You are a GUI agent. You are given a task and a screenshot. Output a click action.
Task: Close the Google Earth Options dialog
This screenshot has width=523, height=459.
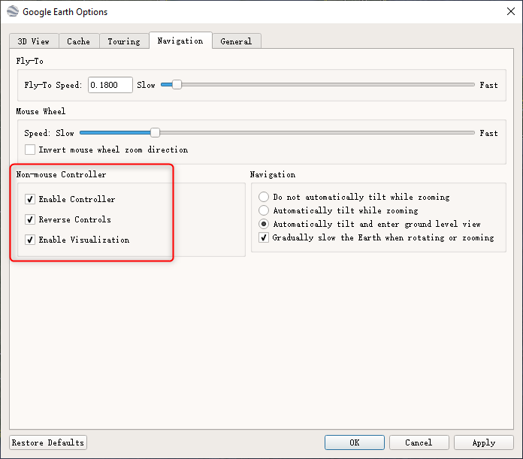pos(511,12)
